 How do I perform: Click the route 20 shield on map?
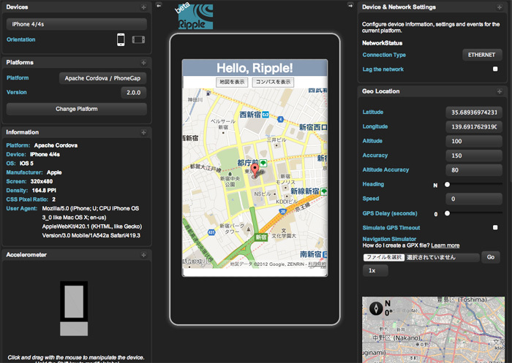pyautogui.click(x=283, y=212)
